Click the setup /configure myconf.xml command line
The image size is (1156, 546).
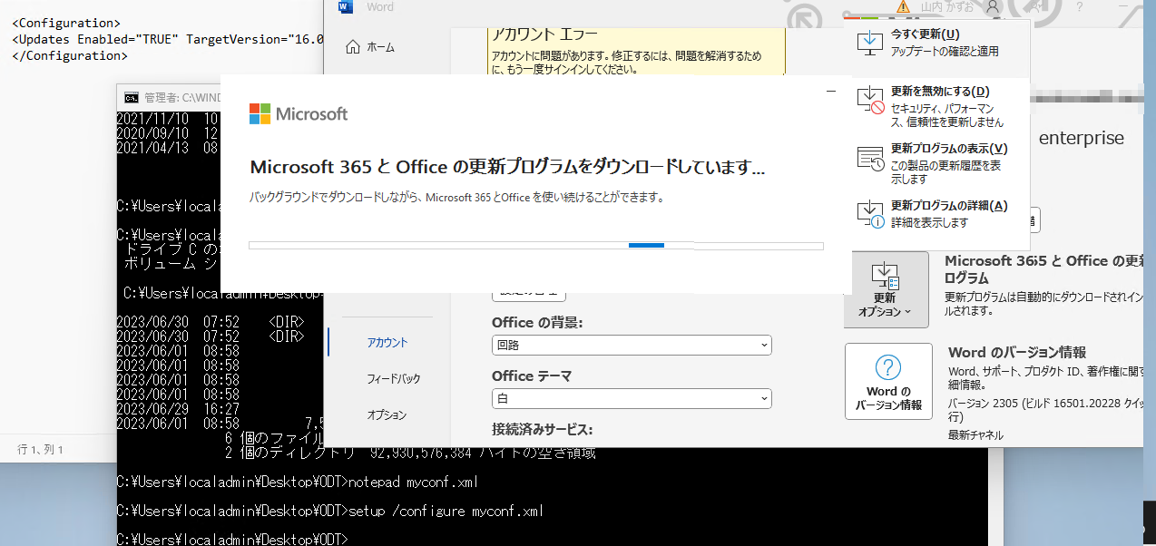330,512
